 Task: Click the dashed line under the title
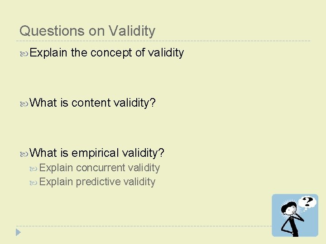tap(163, 41)
